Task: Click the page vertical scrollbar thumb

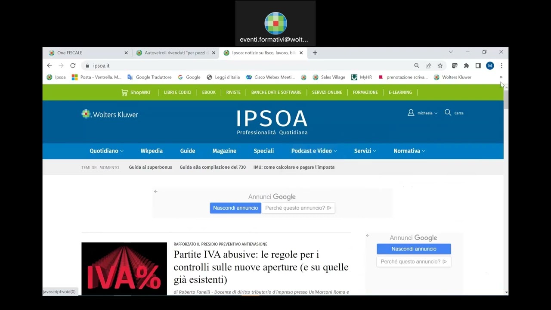Action: pyautogui.click(x=506, y=100)
